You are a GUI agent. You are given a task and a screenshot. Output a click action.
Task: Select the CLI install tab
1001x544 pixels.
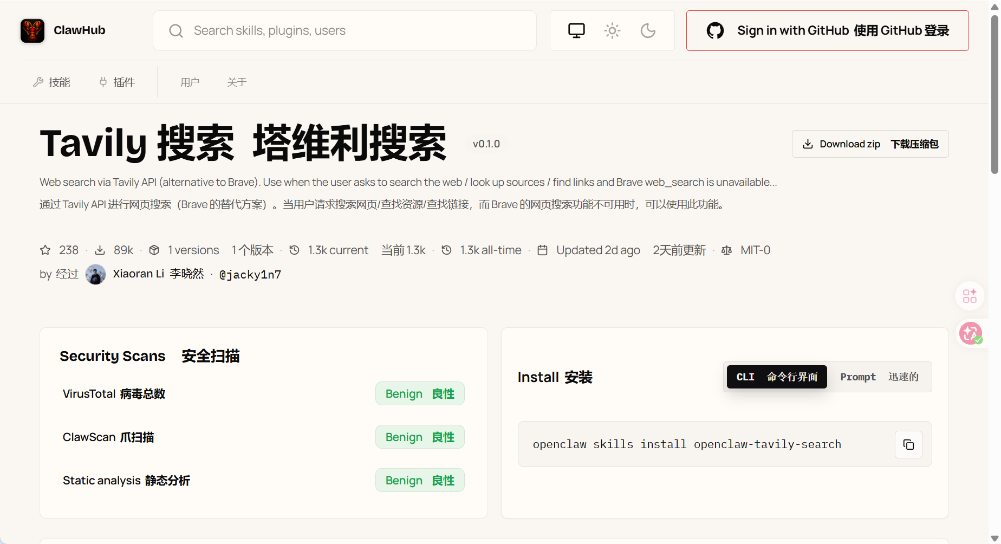coord(777,377)
